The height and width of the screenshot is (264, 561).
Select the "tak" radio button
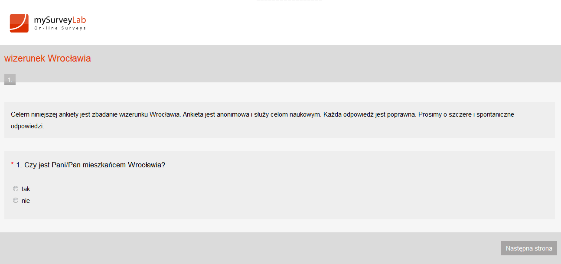point(16,189)
